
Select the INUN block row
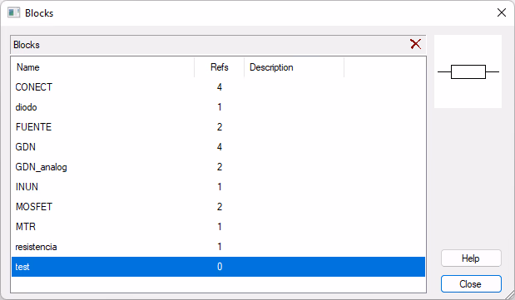[x=219, y=187]
